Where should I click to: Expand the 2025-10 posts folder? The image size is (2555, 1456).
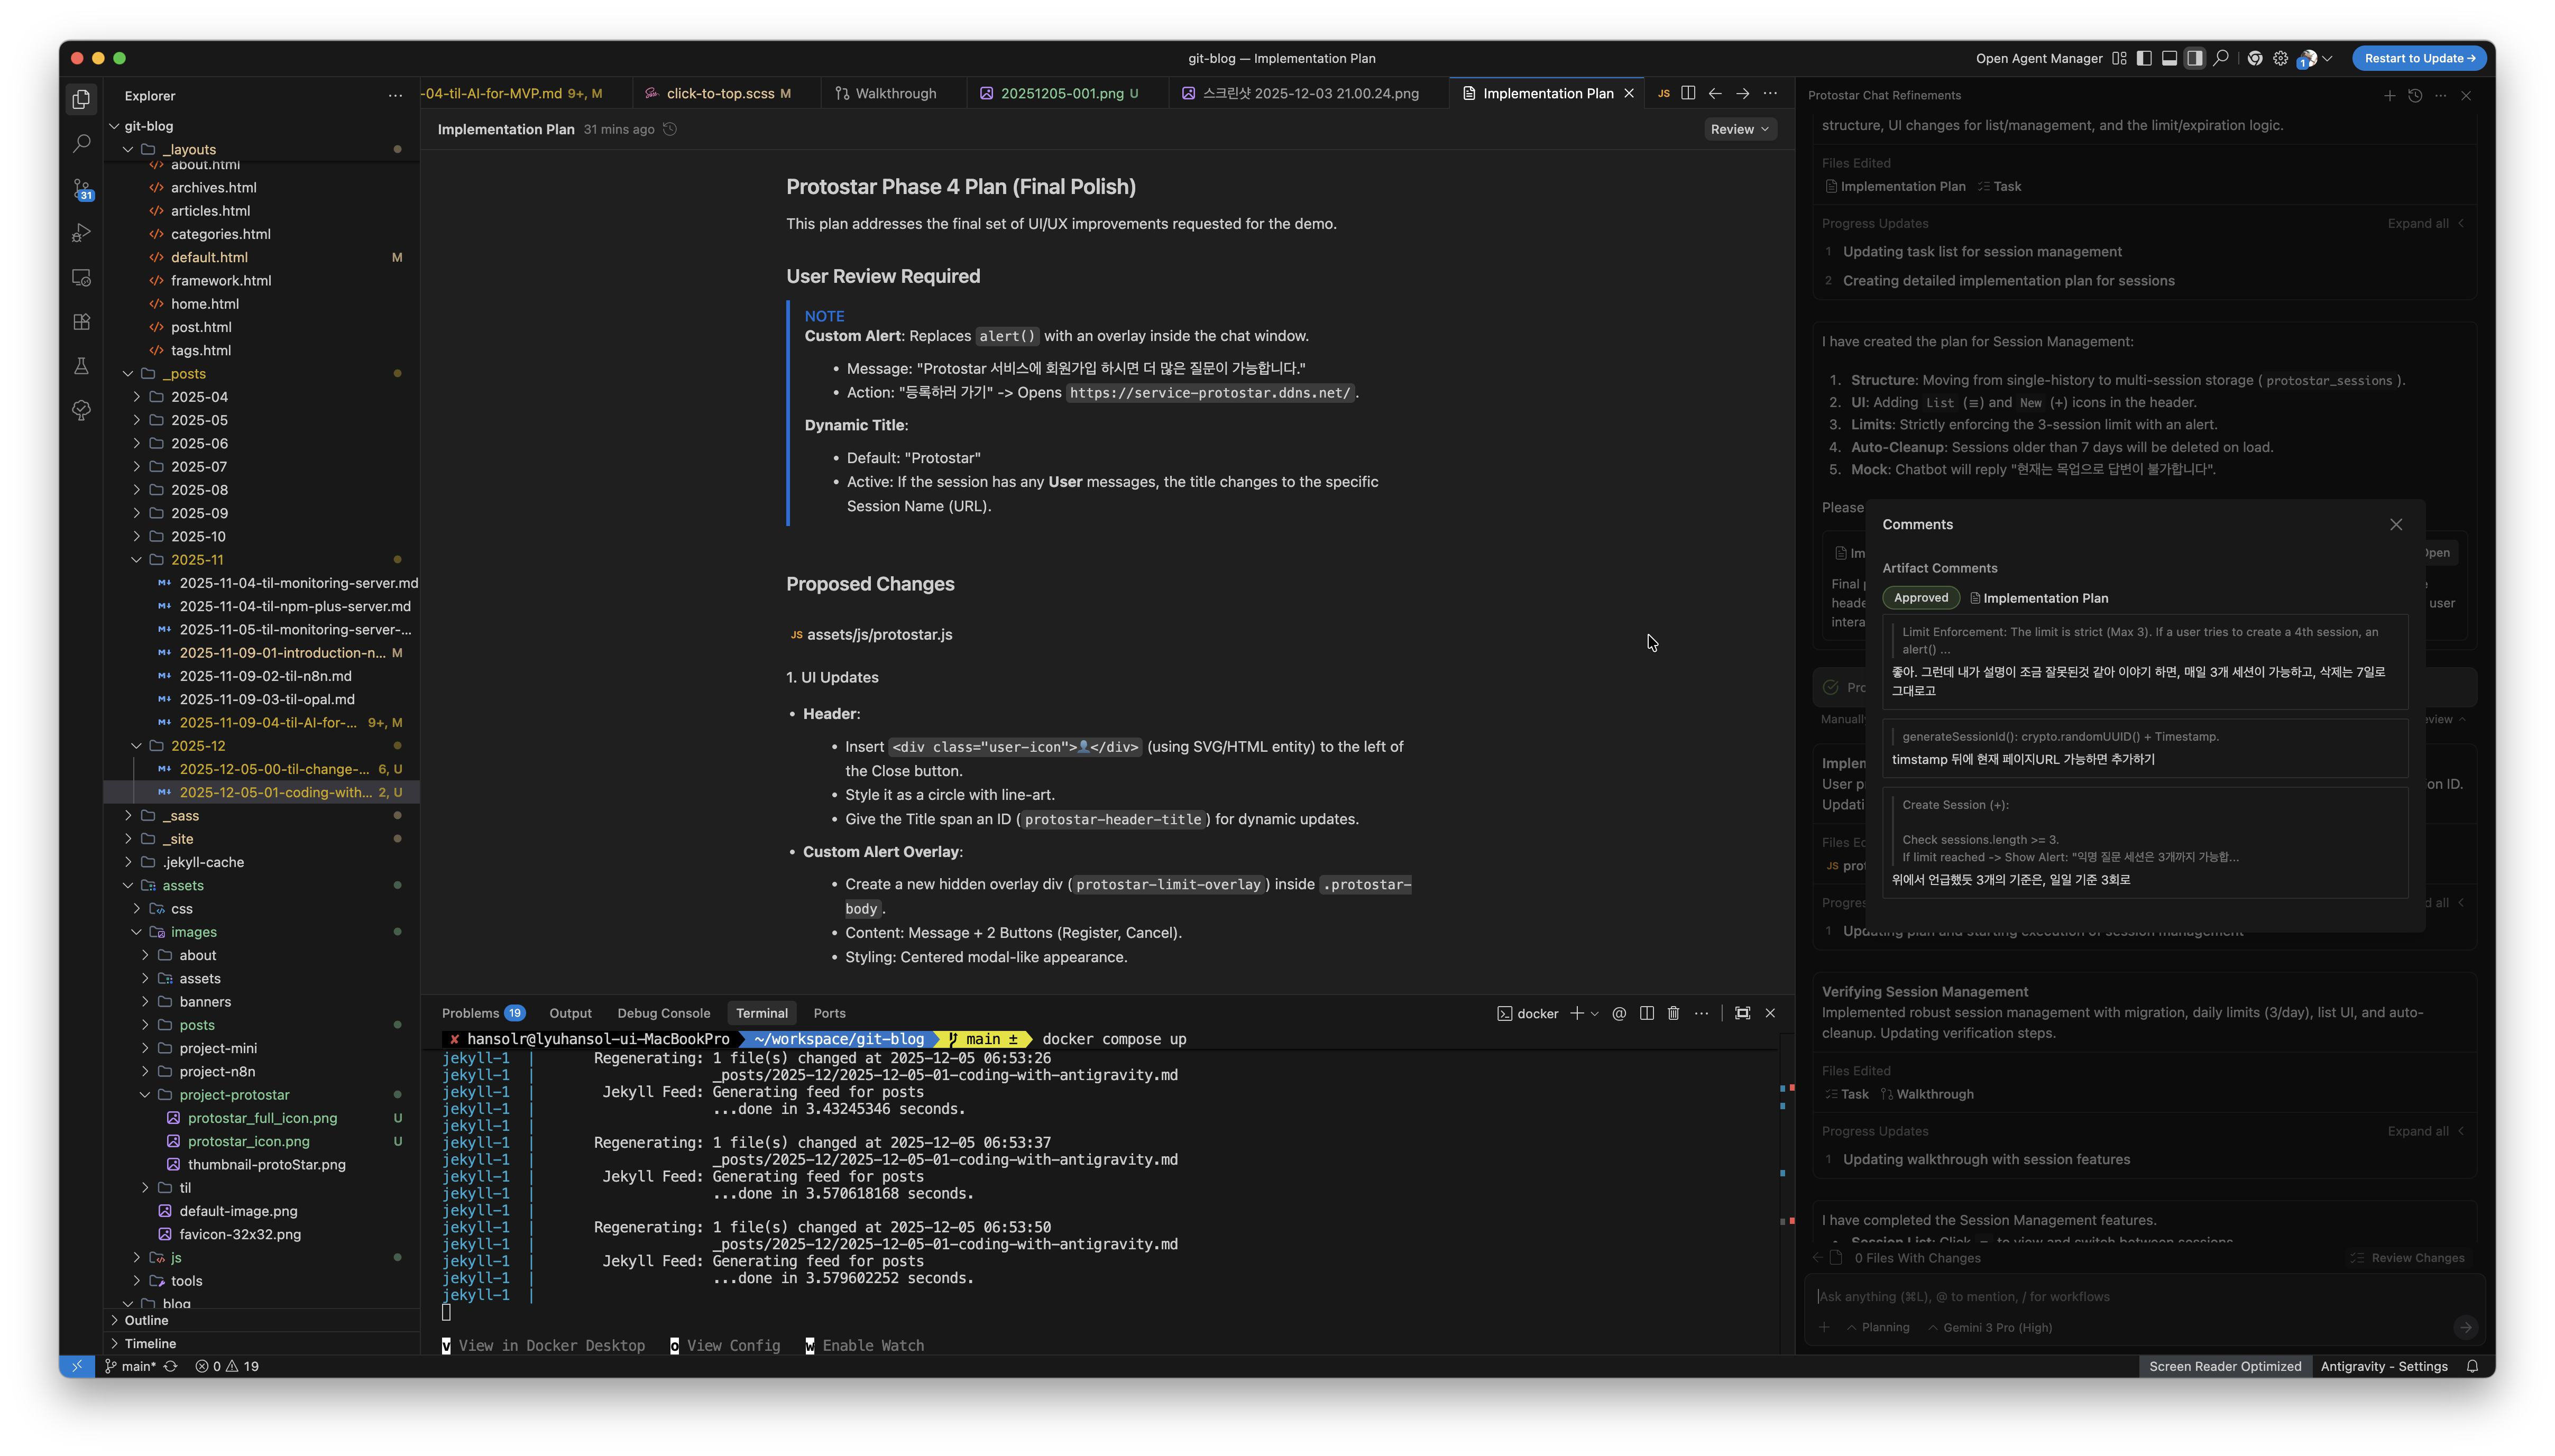click(x=198, y=536)
